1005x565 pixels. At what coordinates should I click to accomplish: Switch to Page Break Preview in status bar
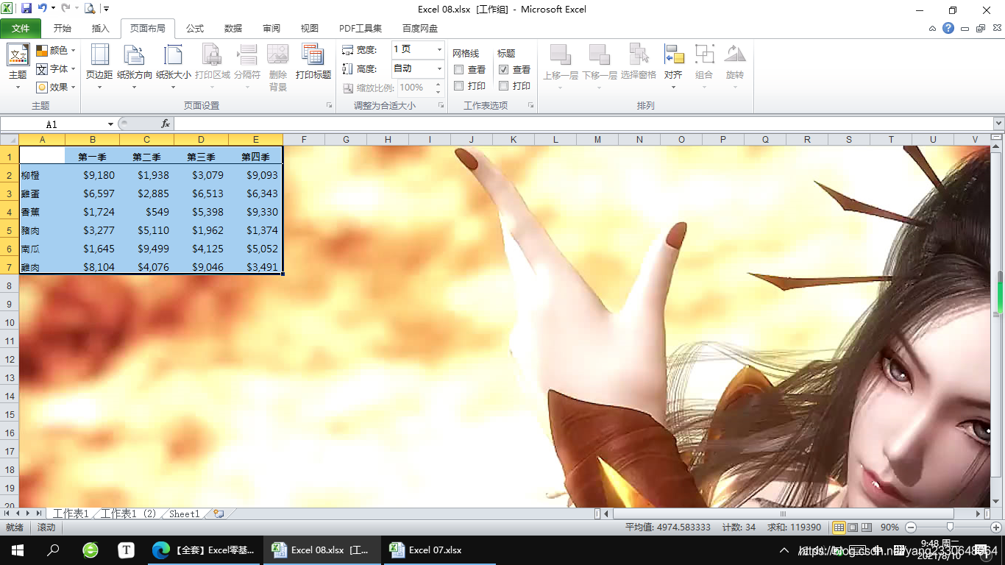coord(866,527)
